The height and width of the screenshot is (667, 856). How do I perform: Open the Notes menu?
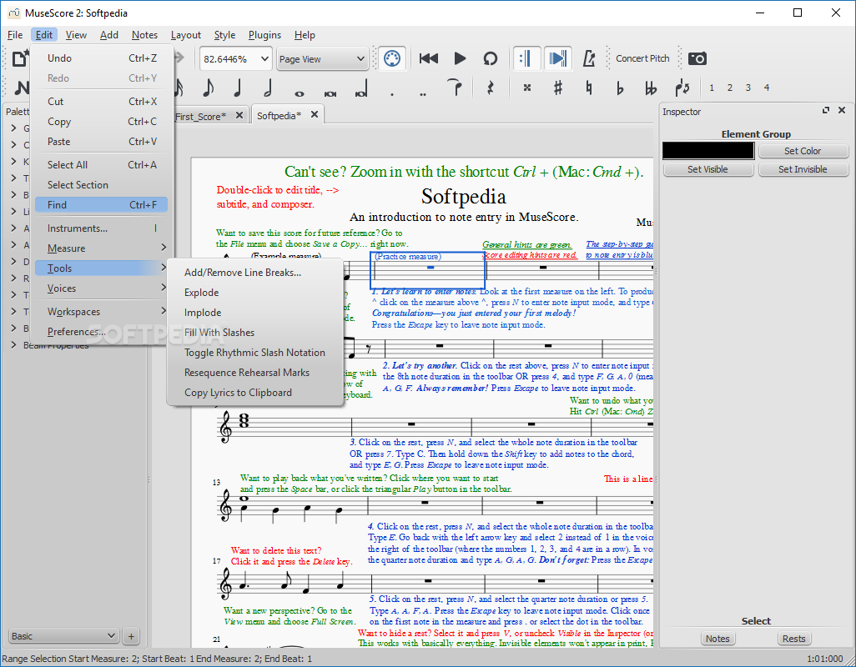(x=144, y=35)
